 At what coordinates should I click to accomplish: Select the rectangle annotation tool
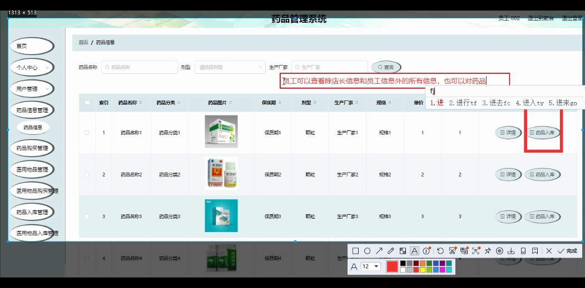click(355, 251)
